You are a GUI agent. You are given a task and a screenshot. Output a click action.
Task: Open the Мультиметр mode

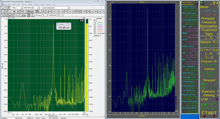[x=208, y=26]
